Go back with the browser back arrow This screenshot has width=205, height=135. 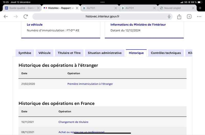coord(6,16)
